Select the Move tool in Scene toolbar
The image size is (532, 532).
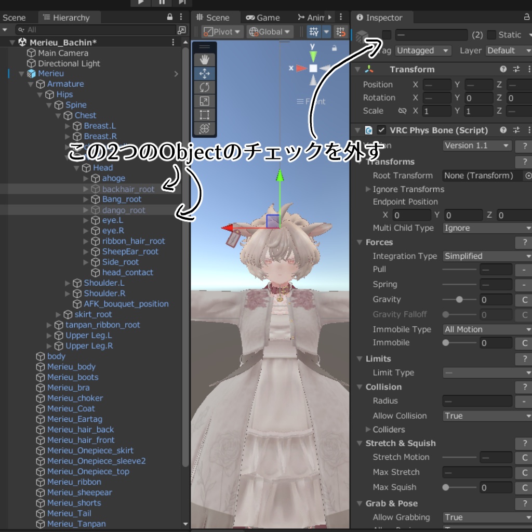(x=204, y=74)
